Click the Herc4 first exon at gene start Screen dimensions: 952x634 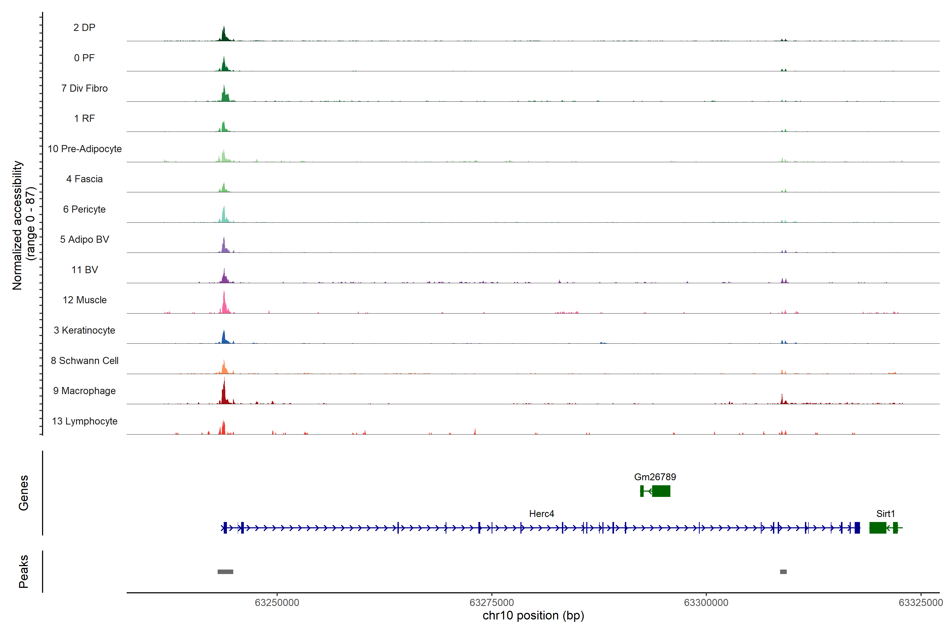[225, 528]
